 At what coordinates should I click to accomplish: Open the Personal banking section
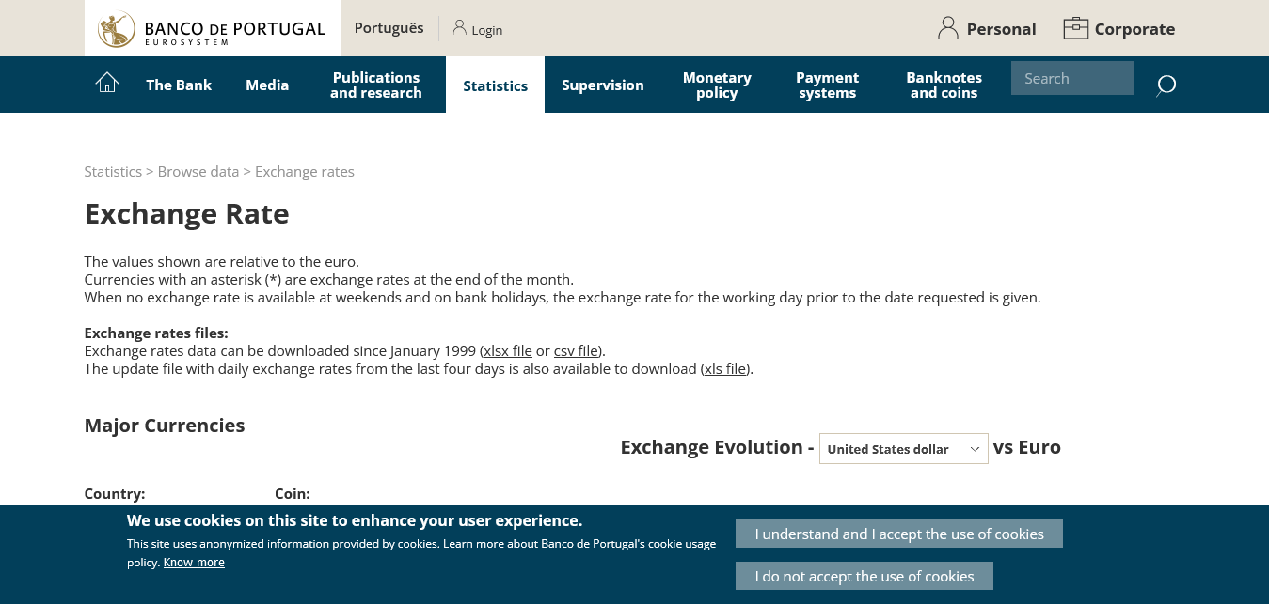click(987, 29)
